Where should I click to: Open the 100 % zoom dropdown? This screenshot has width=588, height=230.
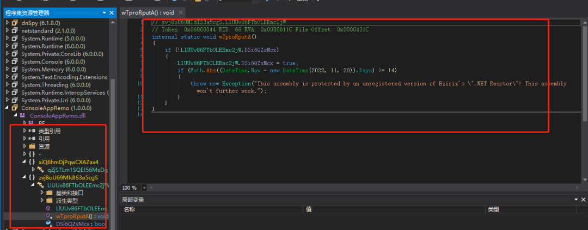pyautogui.click(x=144, y=188)
